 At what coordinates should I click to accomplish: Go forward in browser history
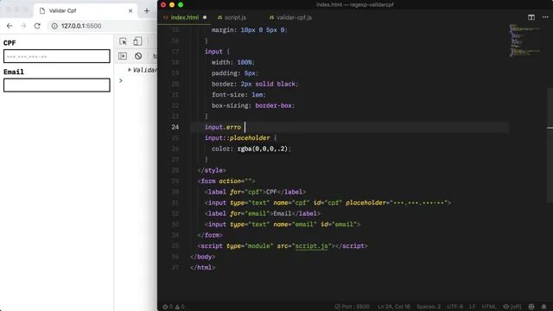tap(23, 26)
